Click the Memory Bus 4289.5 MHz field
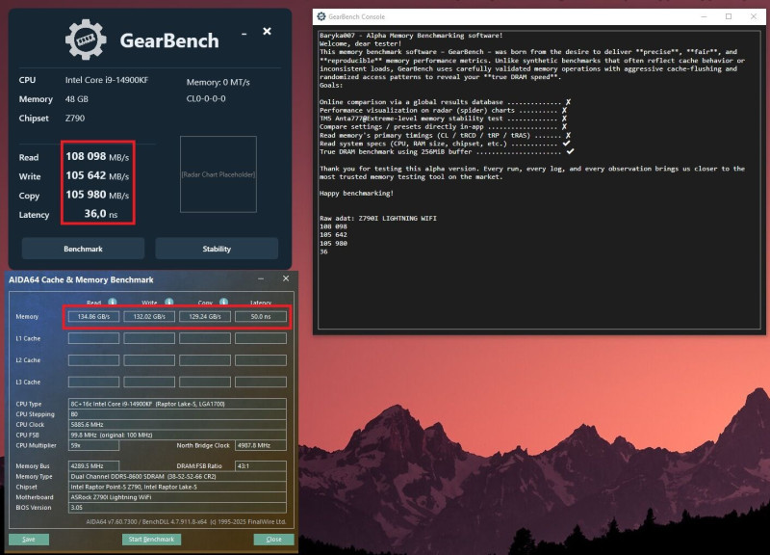 point(93,466)
